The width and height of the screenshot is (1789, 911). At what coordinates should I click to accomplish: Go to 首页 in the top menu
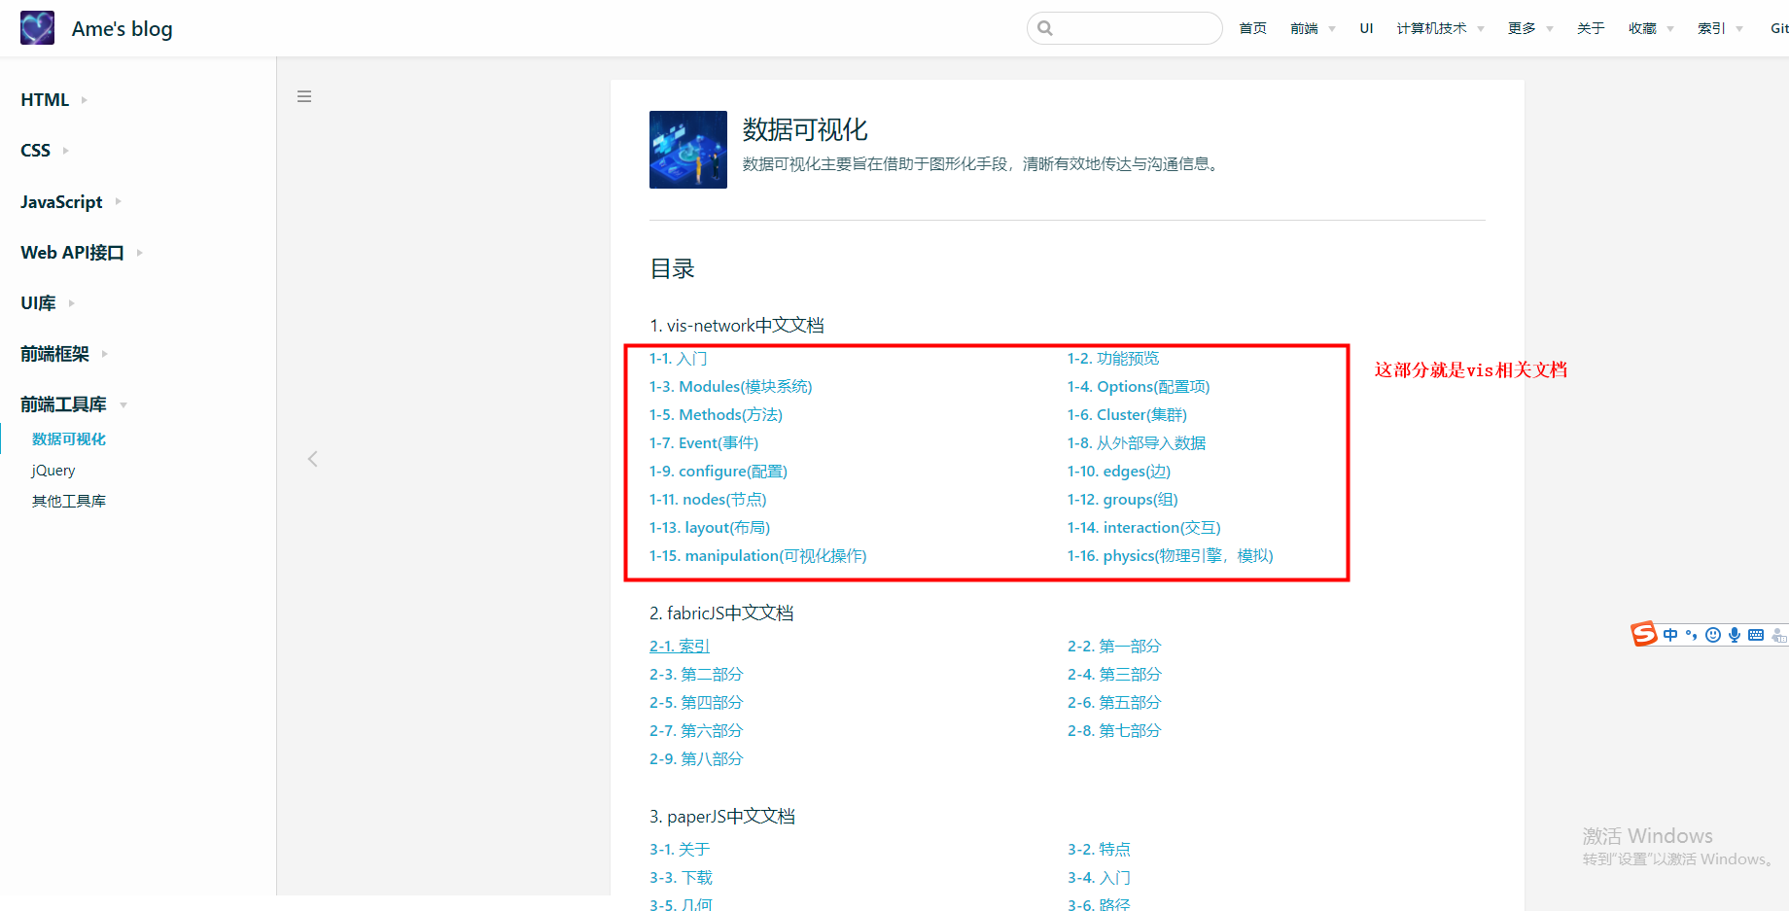point(1252,28)
